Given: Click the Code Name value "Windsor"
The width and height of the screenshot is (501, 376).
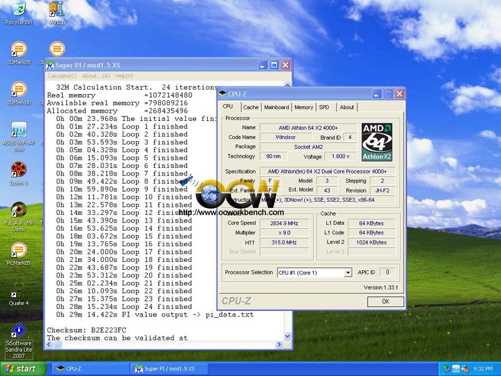Looking at the screenshot, I should [x=286, y=137].
